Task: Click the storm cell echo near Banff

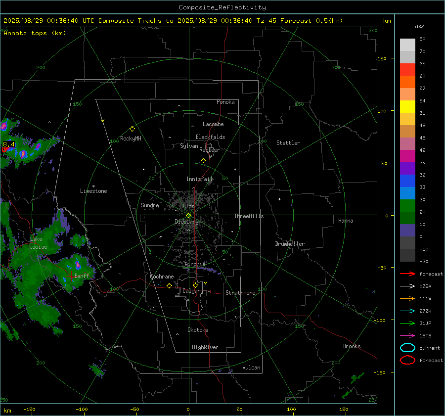Action: pyautogui.click(x=78, y=265)
